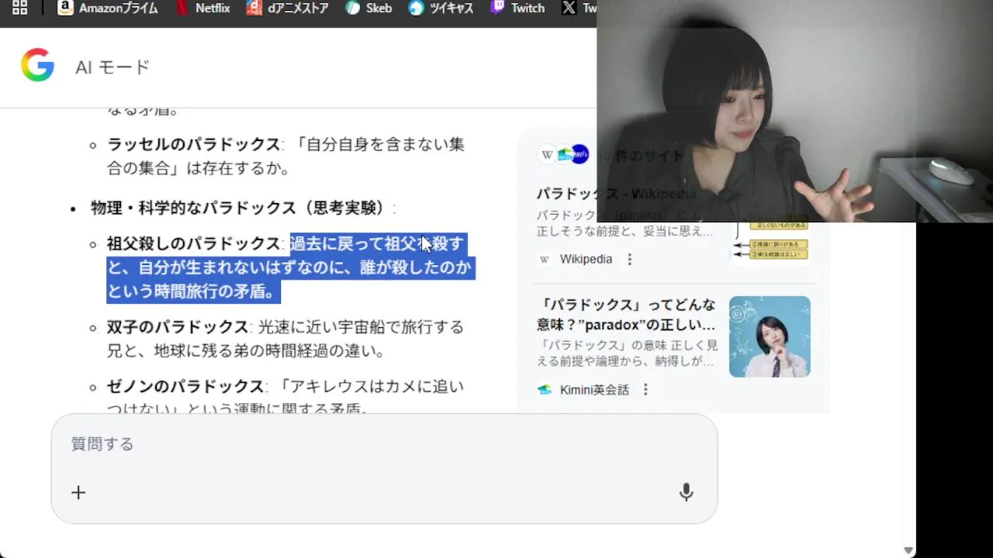Screen dimensions: 993x558
Task: Click the AI モード label
Action: [112, 67]
